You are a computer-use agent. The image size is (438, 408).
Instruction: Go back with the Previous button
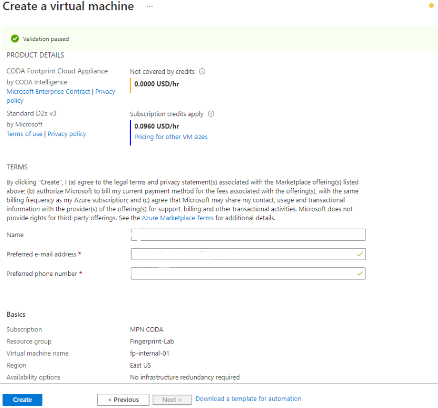coord(123,400)
